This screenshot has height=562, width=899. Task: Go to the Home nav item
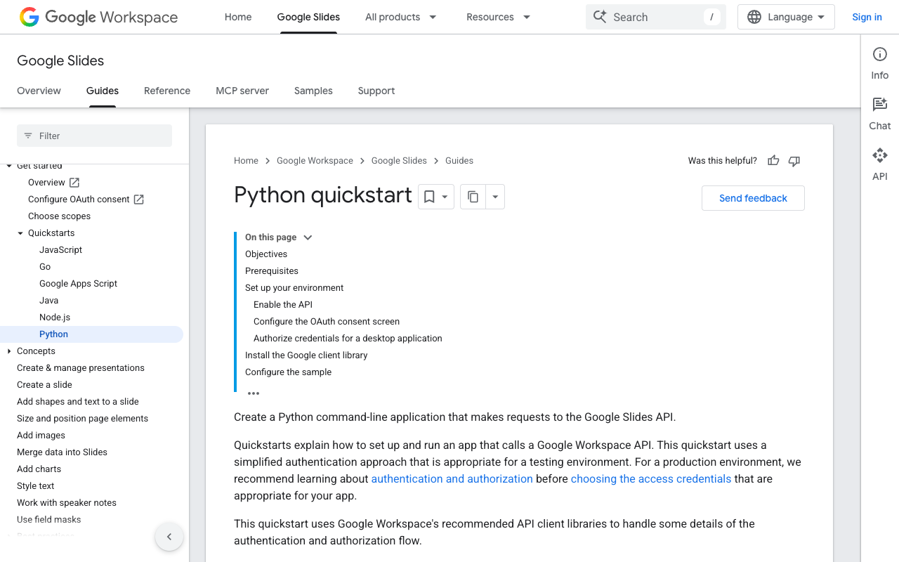[x=238, y=17]
